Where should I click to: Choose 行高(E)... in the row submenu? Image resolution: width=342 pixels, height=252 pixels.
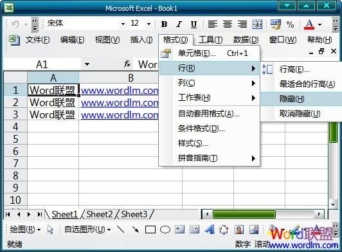coord(301,69)
